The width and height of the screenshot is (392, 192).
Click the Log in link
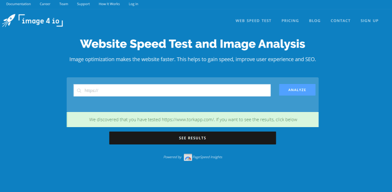133,4
